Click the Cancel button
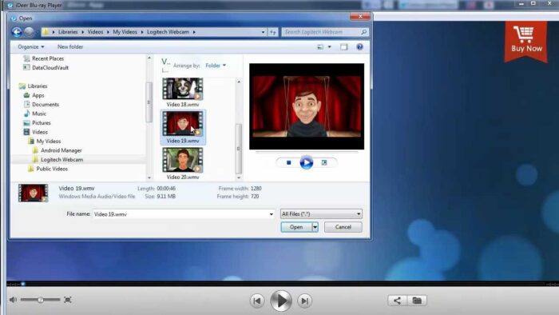This screenshot has width=559, height=315. [343, 227]
